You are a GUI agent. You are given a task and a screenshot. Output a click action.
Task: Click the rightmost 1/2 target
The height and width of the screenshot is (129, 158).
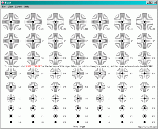[x=145, y=98]
